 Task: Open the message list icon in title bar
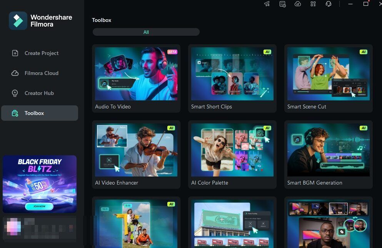tap(282, 4)
